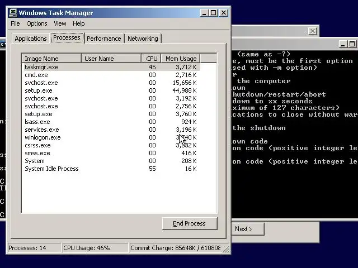Minimize the command prompt window on the right
The width and height of the screenshot is (358, 268).
343,44
